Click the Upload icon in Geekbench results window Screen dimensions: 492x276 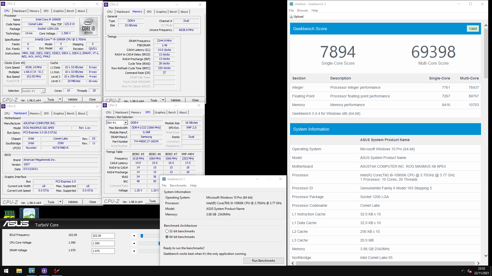click(291, 17)
